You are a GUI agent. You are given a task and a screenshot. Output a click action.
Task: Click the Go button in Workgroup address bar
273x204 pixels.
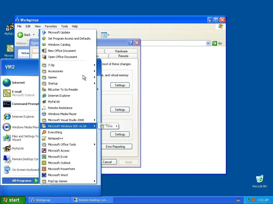coord(217,43)
